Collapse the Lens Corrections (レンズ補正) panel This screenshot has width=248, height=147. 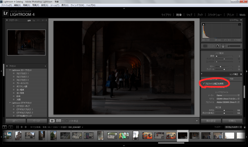pyautogui.click(x=241, y=74)
